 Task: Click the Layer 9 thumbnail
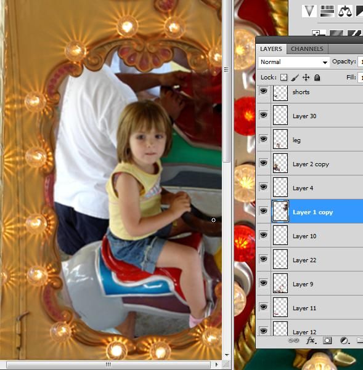(280, 283)
